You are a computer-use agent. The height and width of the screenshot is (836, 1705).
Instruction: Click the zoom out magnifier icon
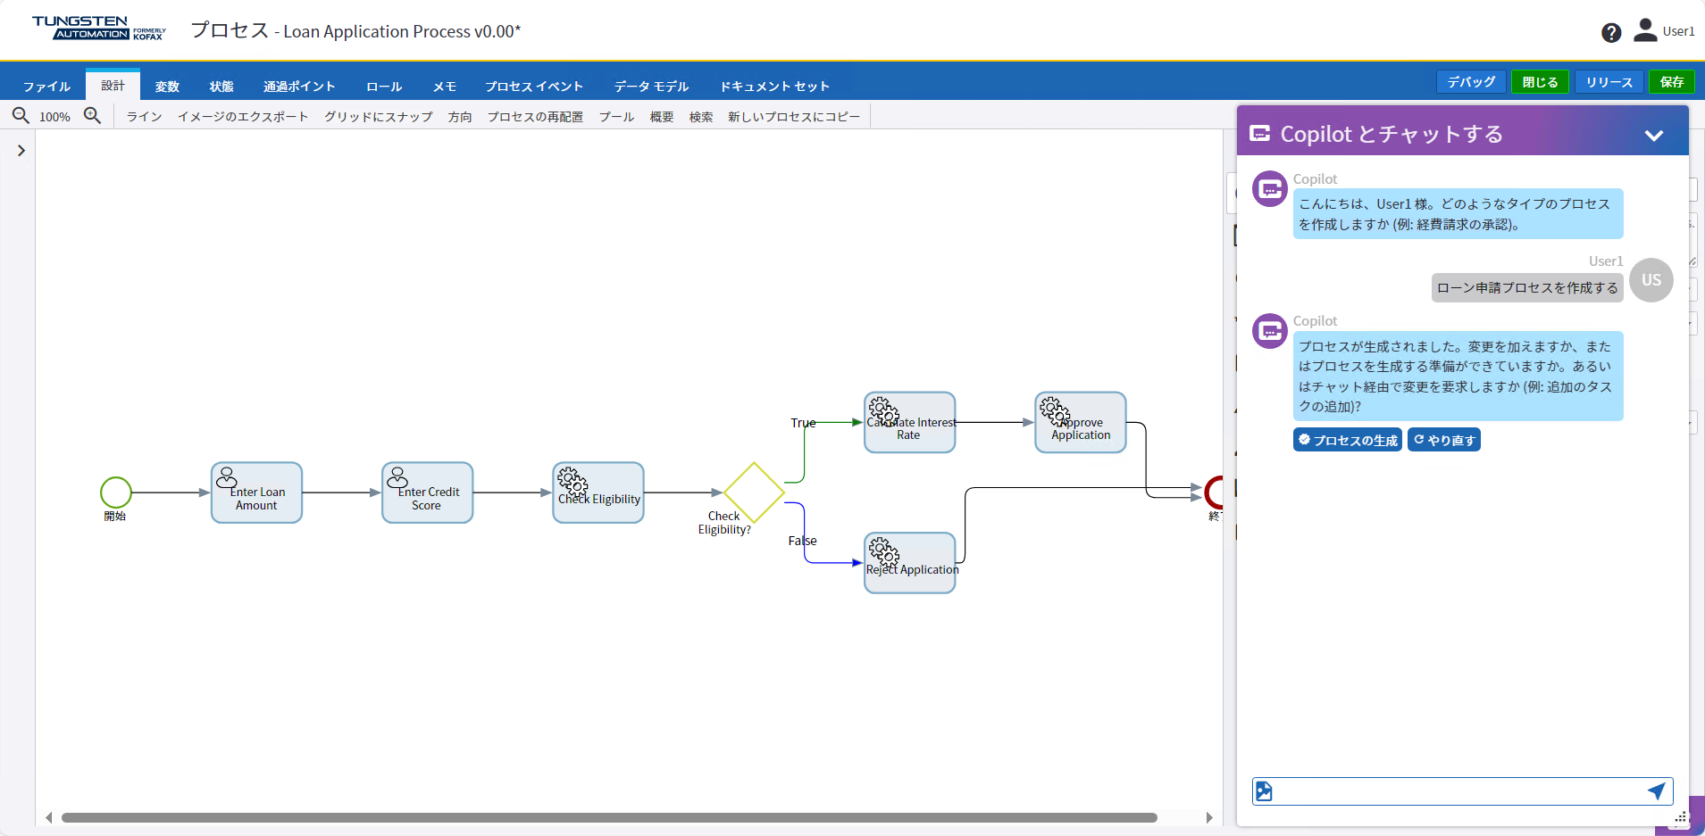tap(21, 116)
